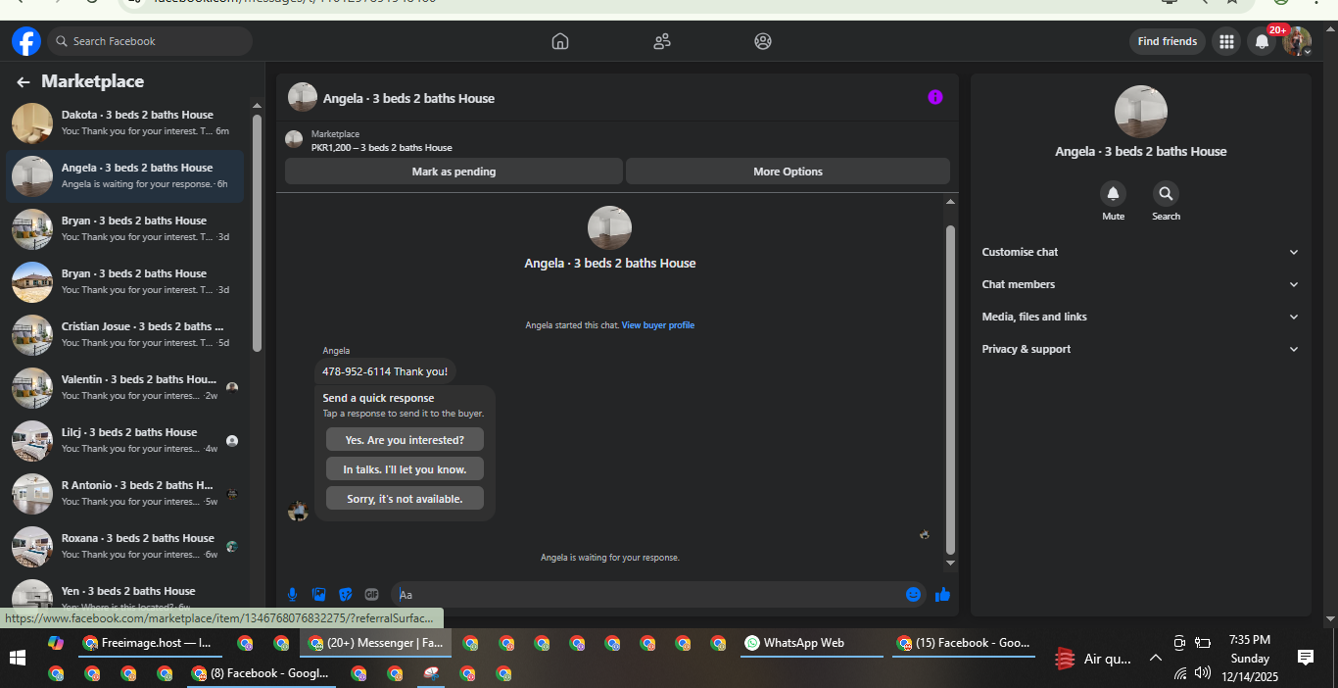The image size is (1338, 688).
Task: Expand the Chat members section
Action: click(1141, 284)
